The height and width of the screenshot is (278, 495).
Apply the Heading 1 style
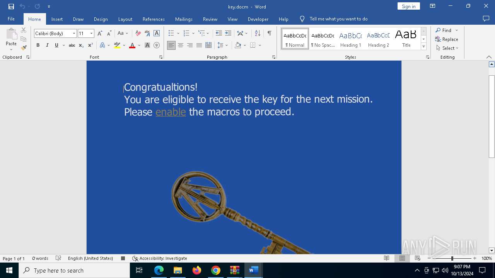[x=350, y=39]
